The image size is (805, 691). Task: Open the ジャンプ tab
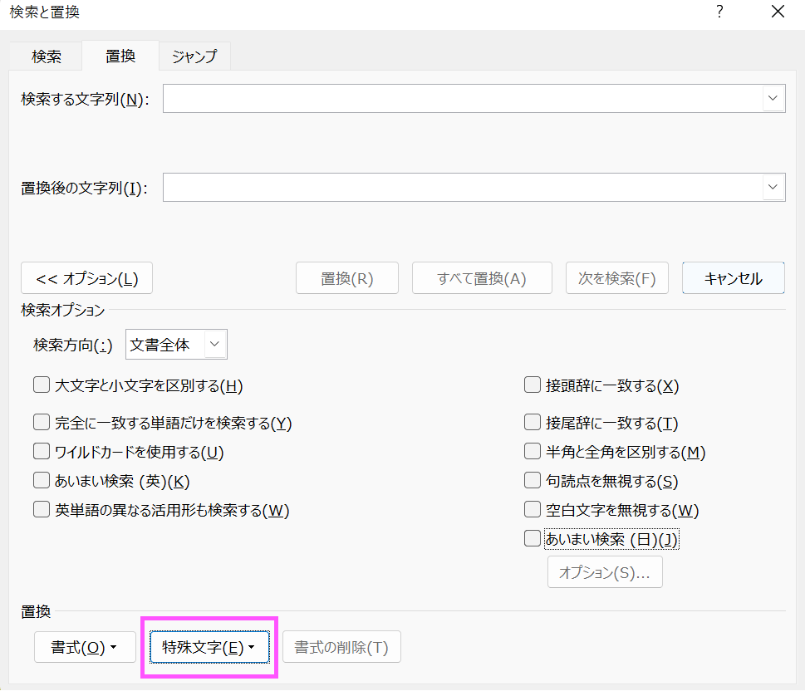coord(194,56)
